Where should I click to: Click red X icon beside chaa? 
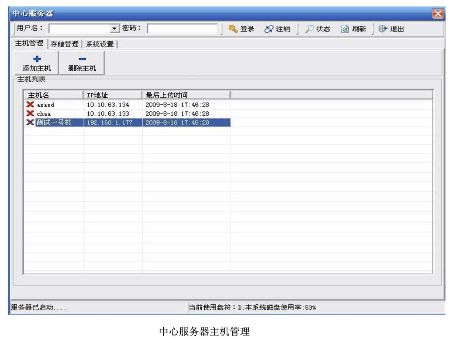30,113
